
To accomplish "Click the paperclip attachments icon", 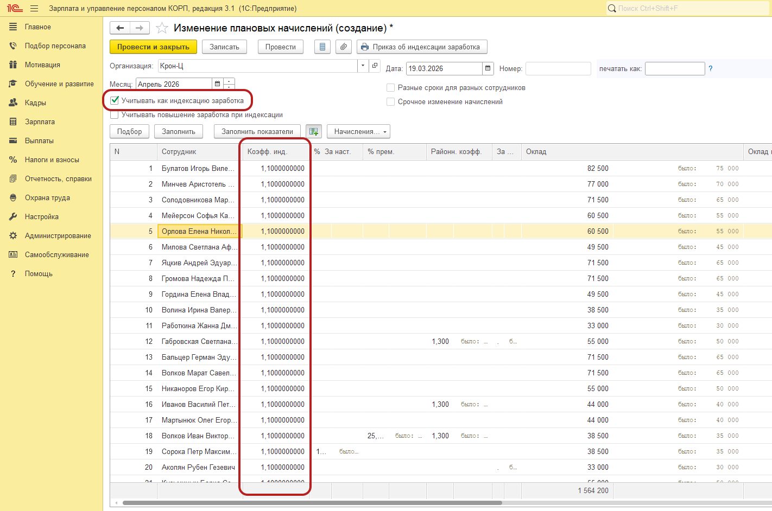I will [x=343, y=47].
